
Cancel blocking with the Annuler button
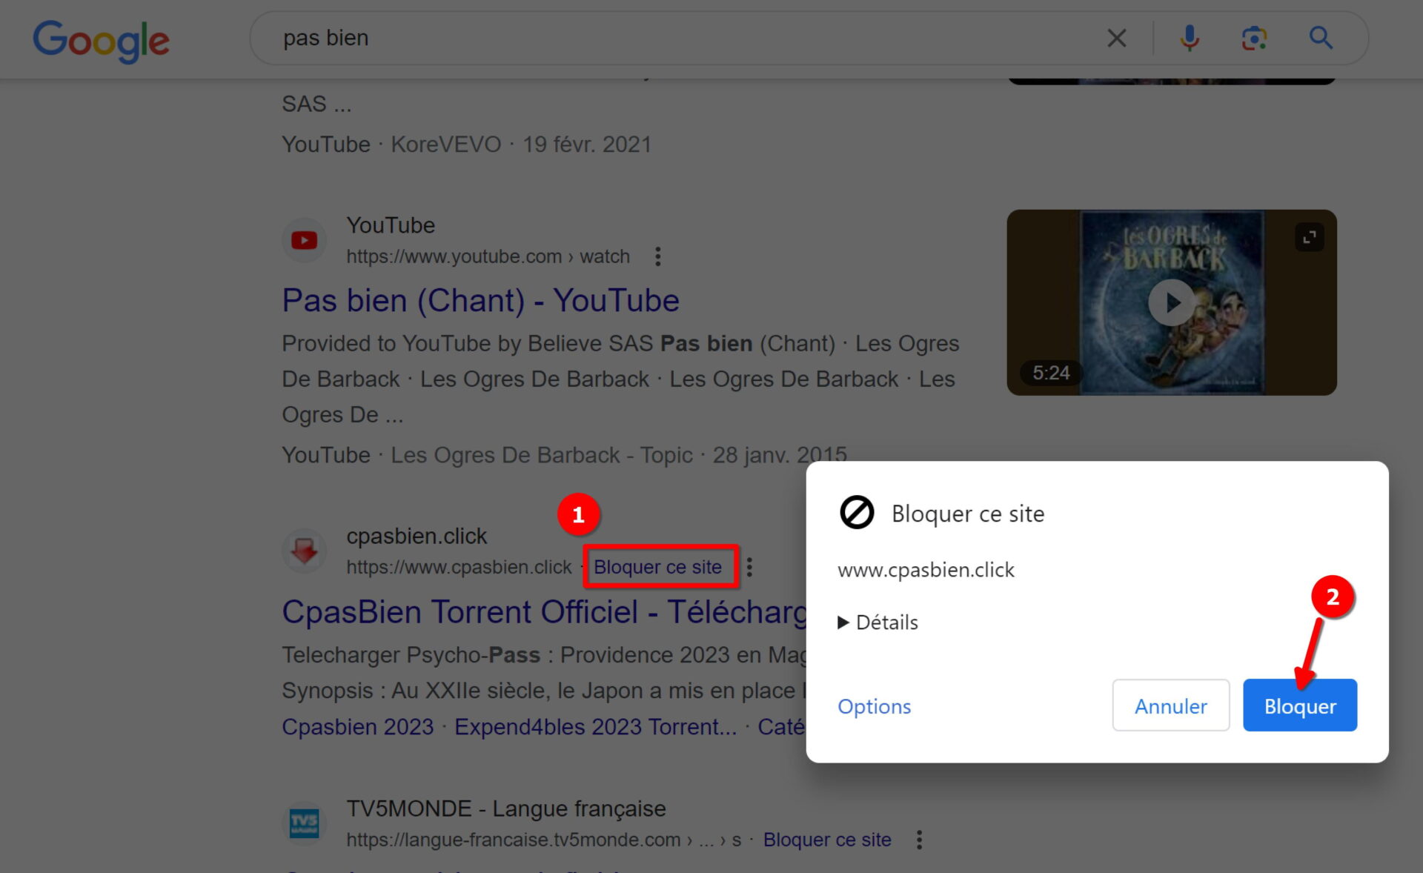click(x=1170, y=706)
